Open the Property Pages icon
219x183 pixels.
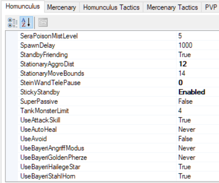point(43,22)
